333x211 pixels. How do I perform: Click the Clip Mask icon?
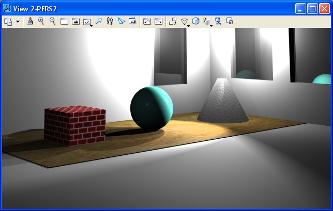230,21
